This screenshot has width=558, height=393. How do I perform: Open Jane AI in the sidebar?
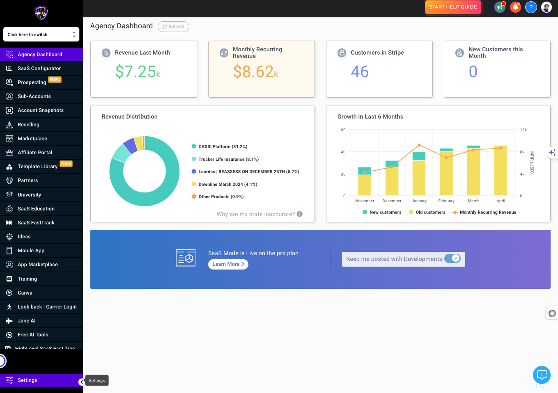coord(41,321)
